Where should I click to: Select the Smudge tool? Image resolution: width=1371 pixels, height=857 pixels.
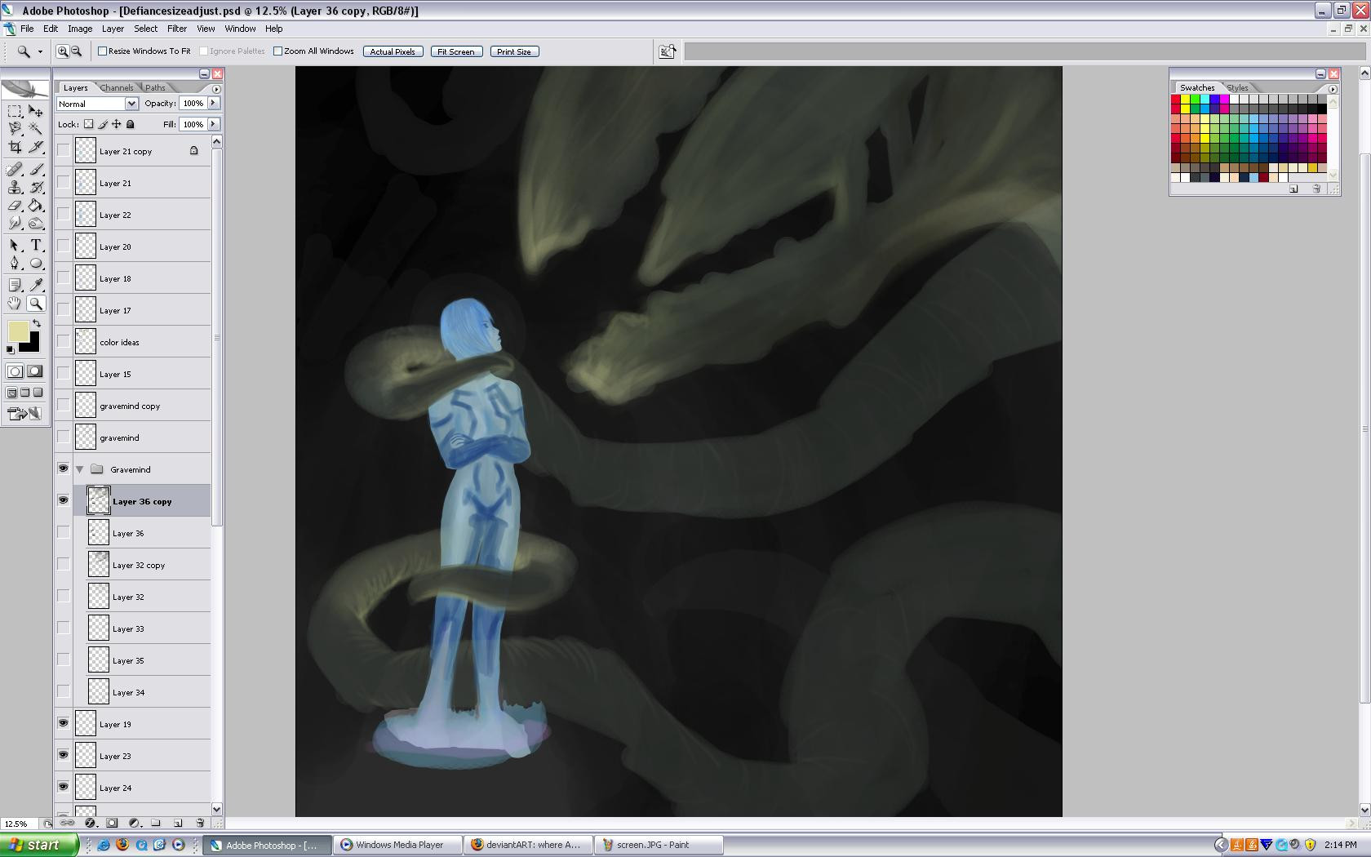[x=15, y=224]
